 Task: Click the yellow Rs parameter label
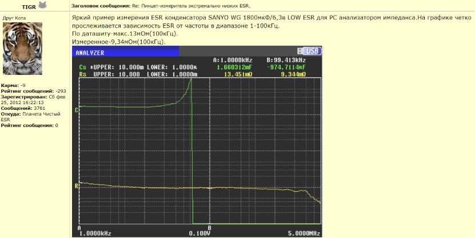pos(82,74)
